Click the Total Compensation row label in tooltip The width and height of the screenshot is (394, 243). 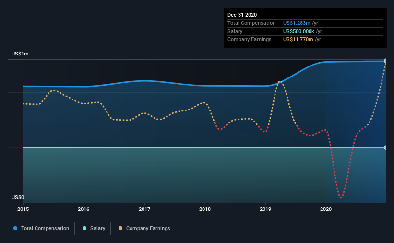(x=251, y=23)
